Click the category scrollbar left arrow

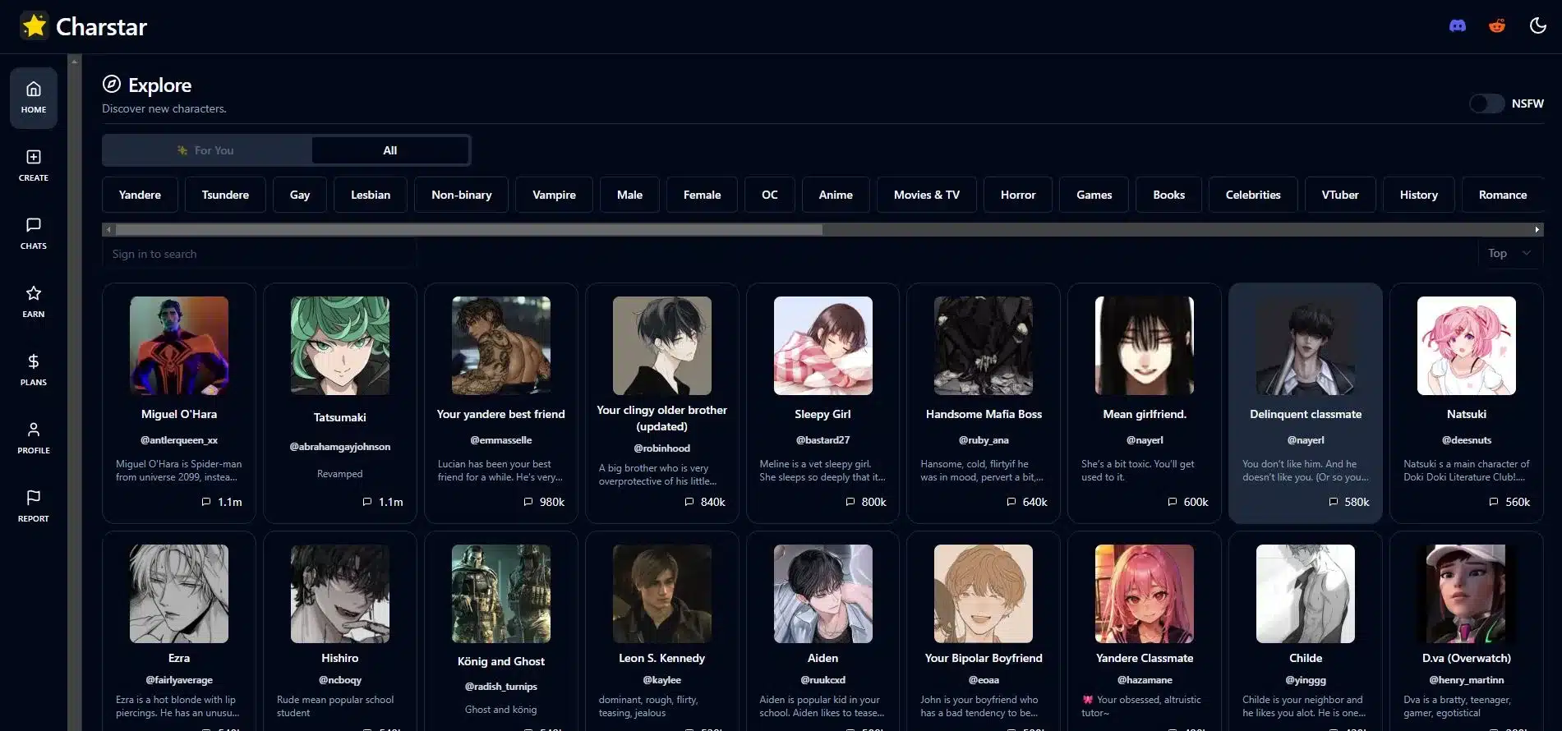(108, 230)
